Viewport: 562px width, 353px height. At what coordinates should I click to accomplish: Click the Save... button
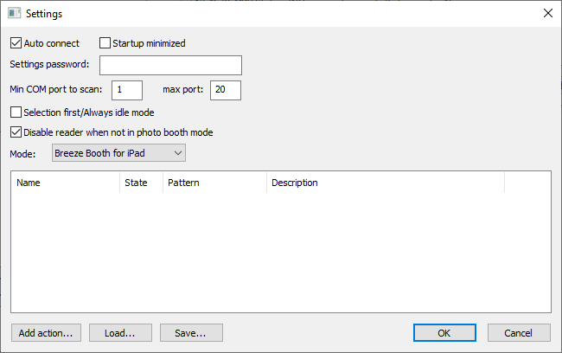191,333
